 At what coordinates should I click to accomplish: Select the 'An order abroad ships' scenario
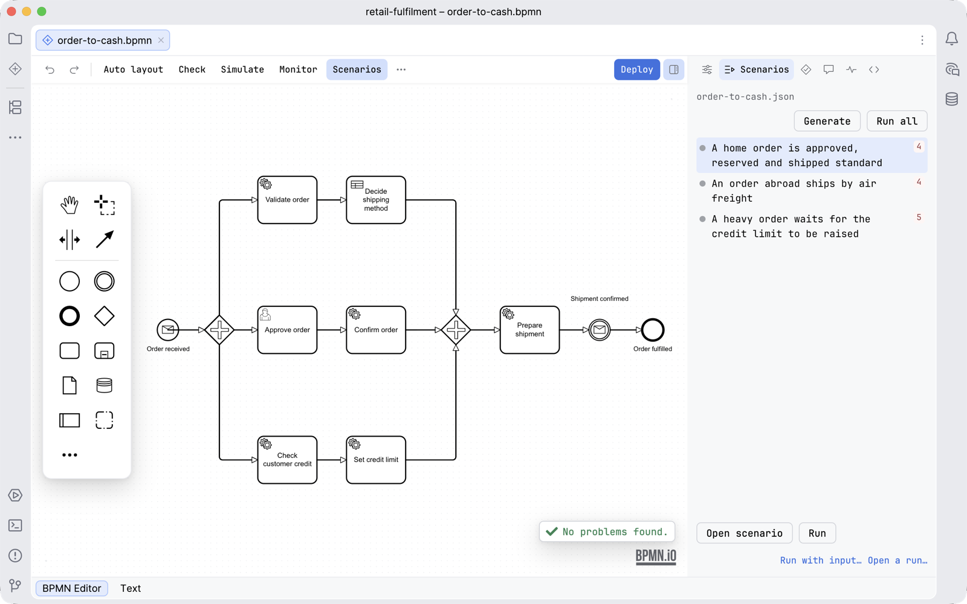pos(812,191)
